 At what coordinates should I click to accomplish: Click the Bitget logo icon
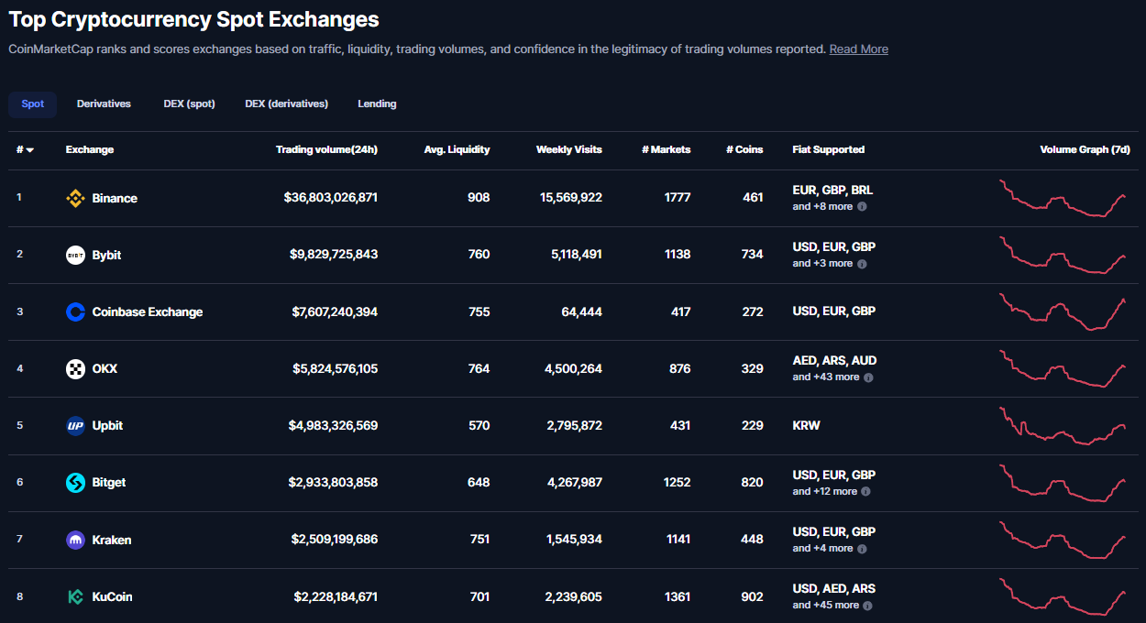click(75, 482)
